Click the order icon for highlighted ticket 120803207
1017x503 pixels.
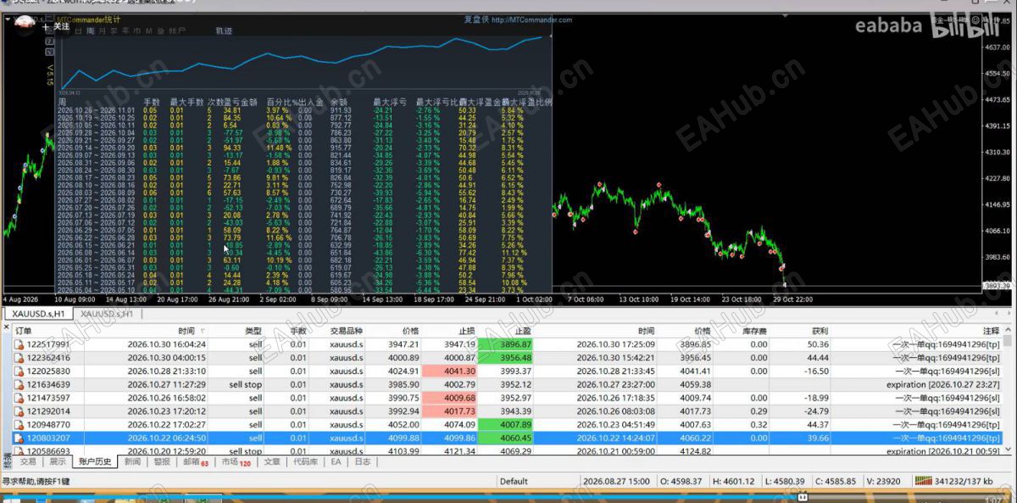coord(19,439)
